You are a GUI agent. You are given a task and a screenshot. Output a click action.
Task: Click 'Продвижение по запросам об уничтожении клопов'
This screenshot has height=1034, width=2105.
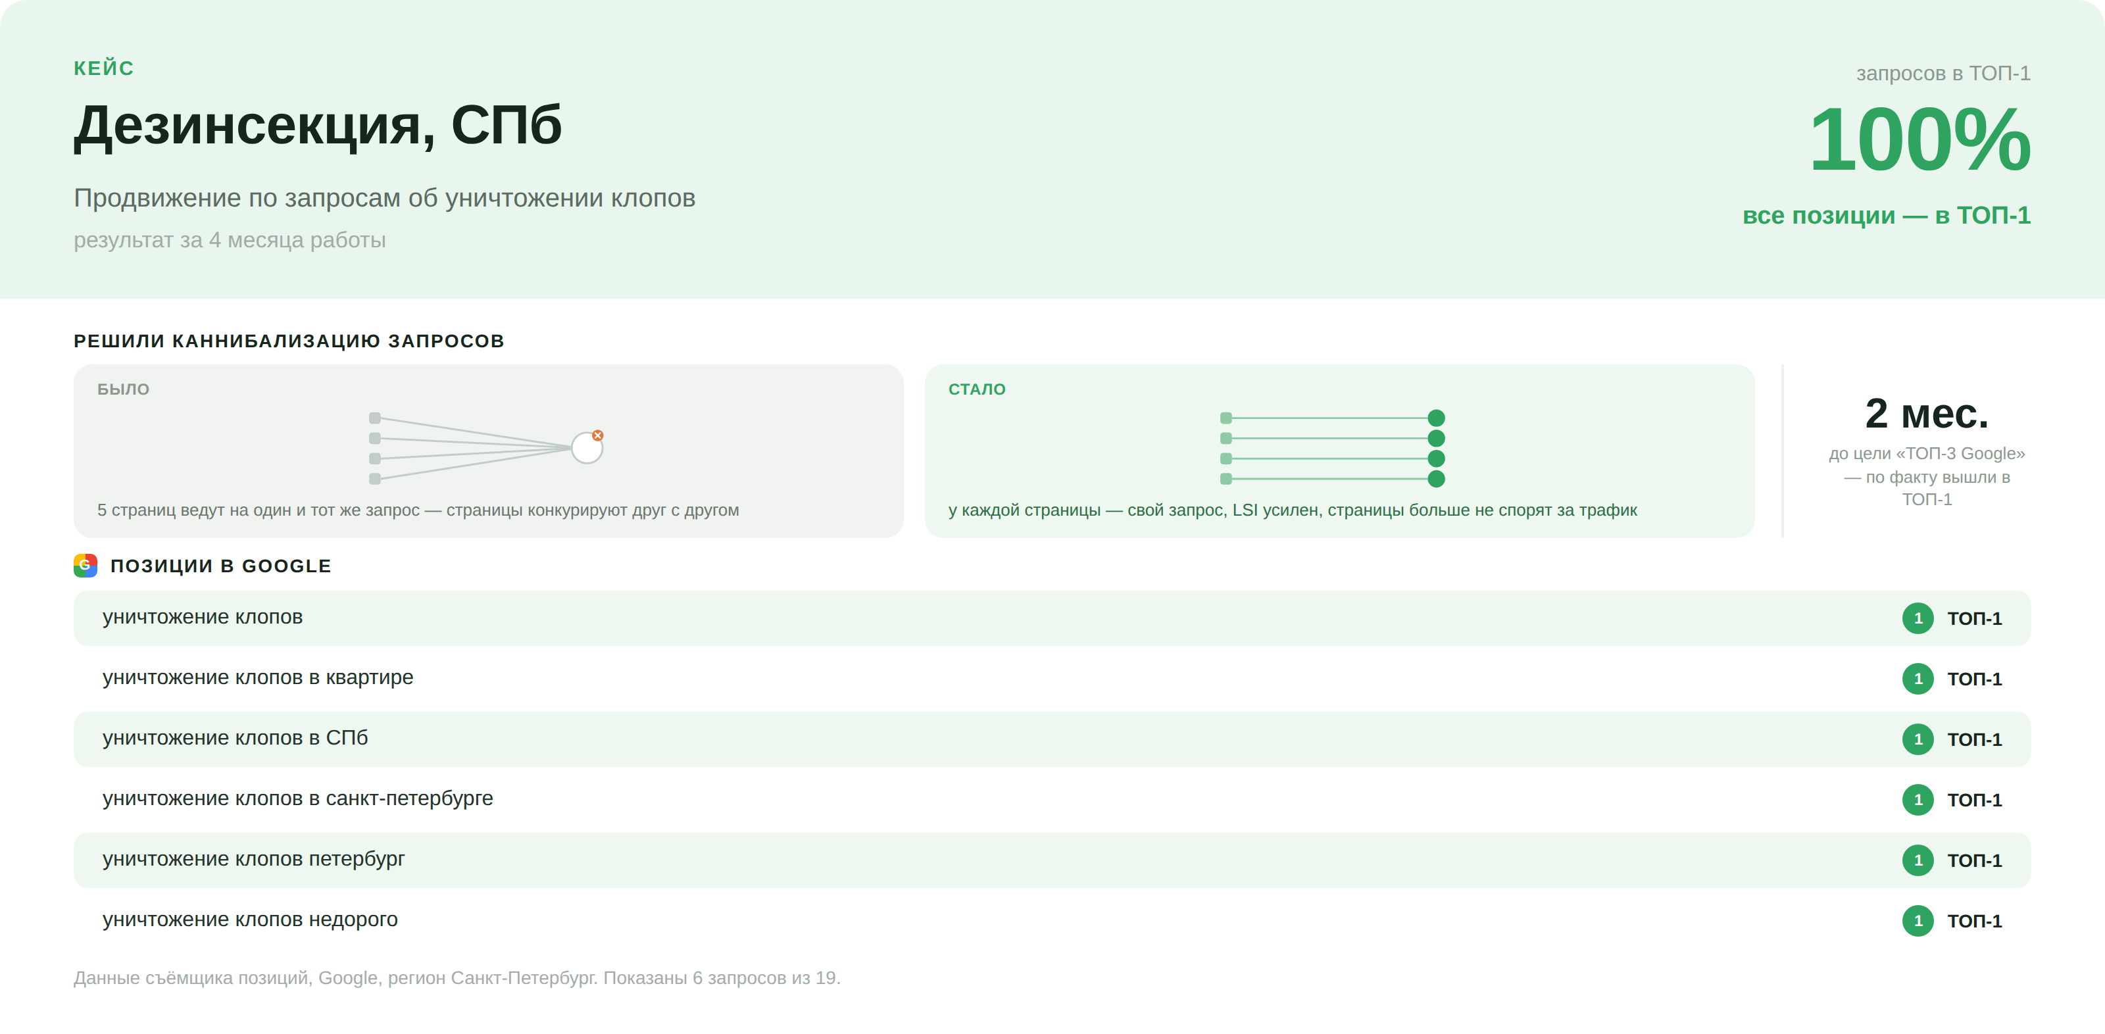tap(384, 198)
